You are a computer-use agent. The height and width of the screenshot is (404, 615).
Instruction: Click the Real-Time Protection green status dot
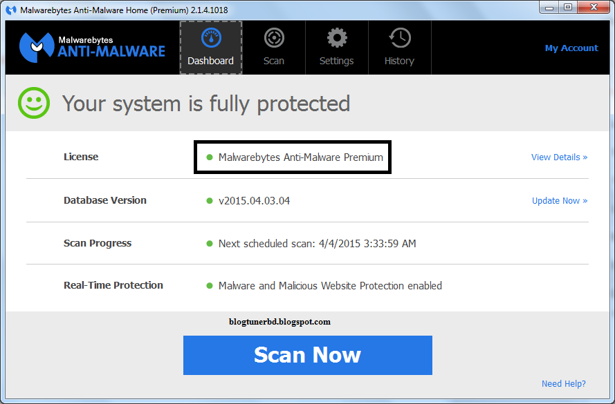tap(210, 286)
